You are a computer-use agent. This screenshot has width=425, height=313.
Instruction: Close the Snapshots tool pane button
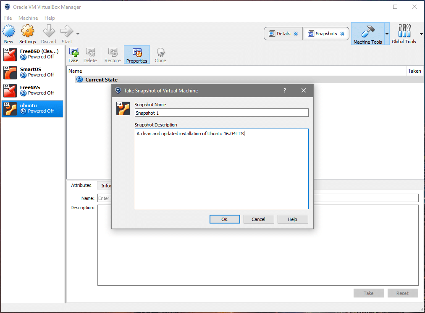click(x=342, y=34)
